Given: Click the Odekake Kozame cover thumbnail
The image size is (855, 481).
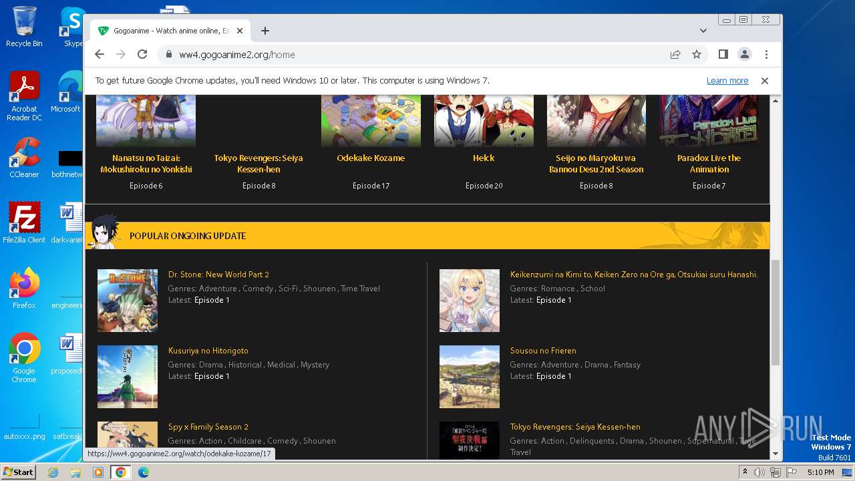Looking at the screenshot, I should [x=371, y=122].
